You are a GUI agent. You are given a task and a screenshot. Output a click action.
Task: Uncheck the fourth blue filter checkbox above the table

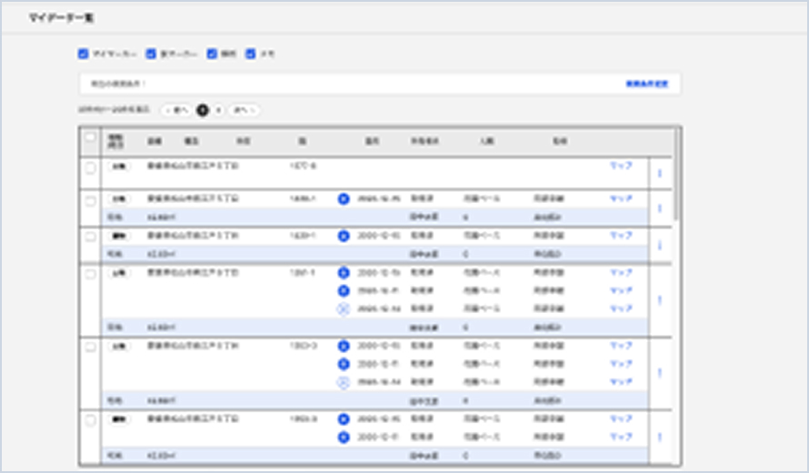(251, 54)
